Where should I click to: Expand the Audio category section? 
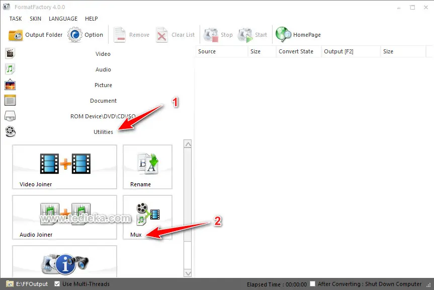click(x=103, y=69)
